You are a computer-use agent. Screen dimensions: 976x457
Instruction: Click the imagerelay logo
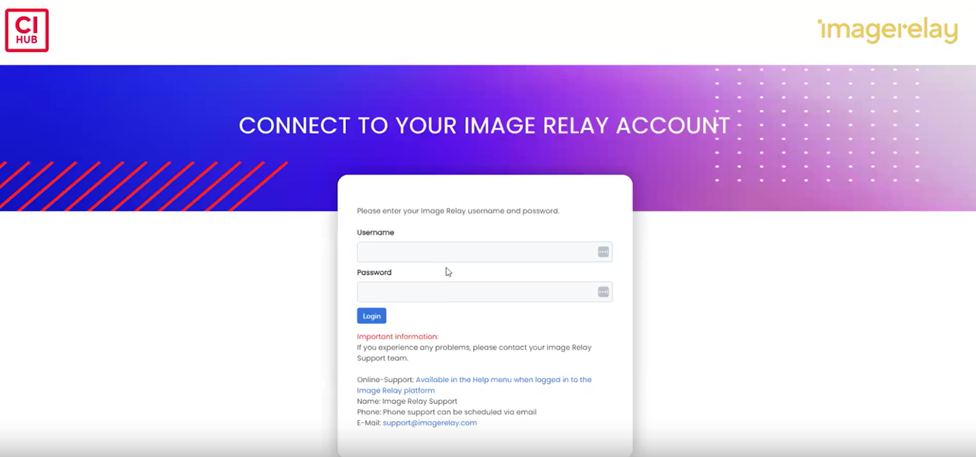pos(888,30)
